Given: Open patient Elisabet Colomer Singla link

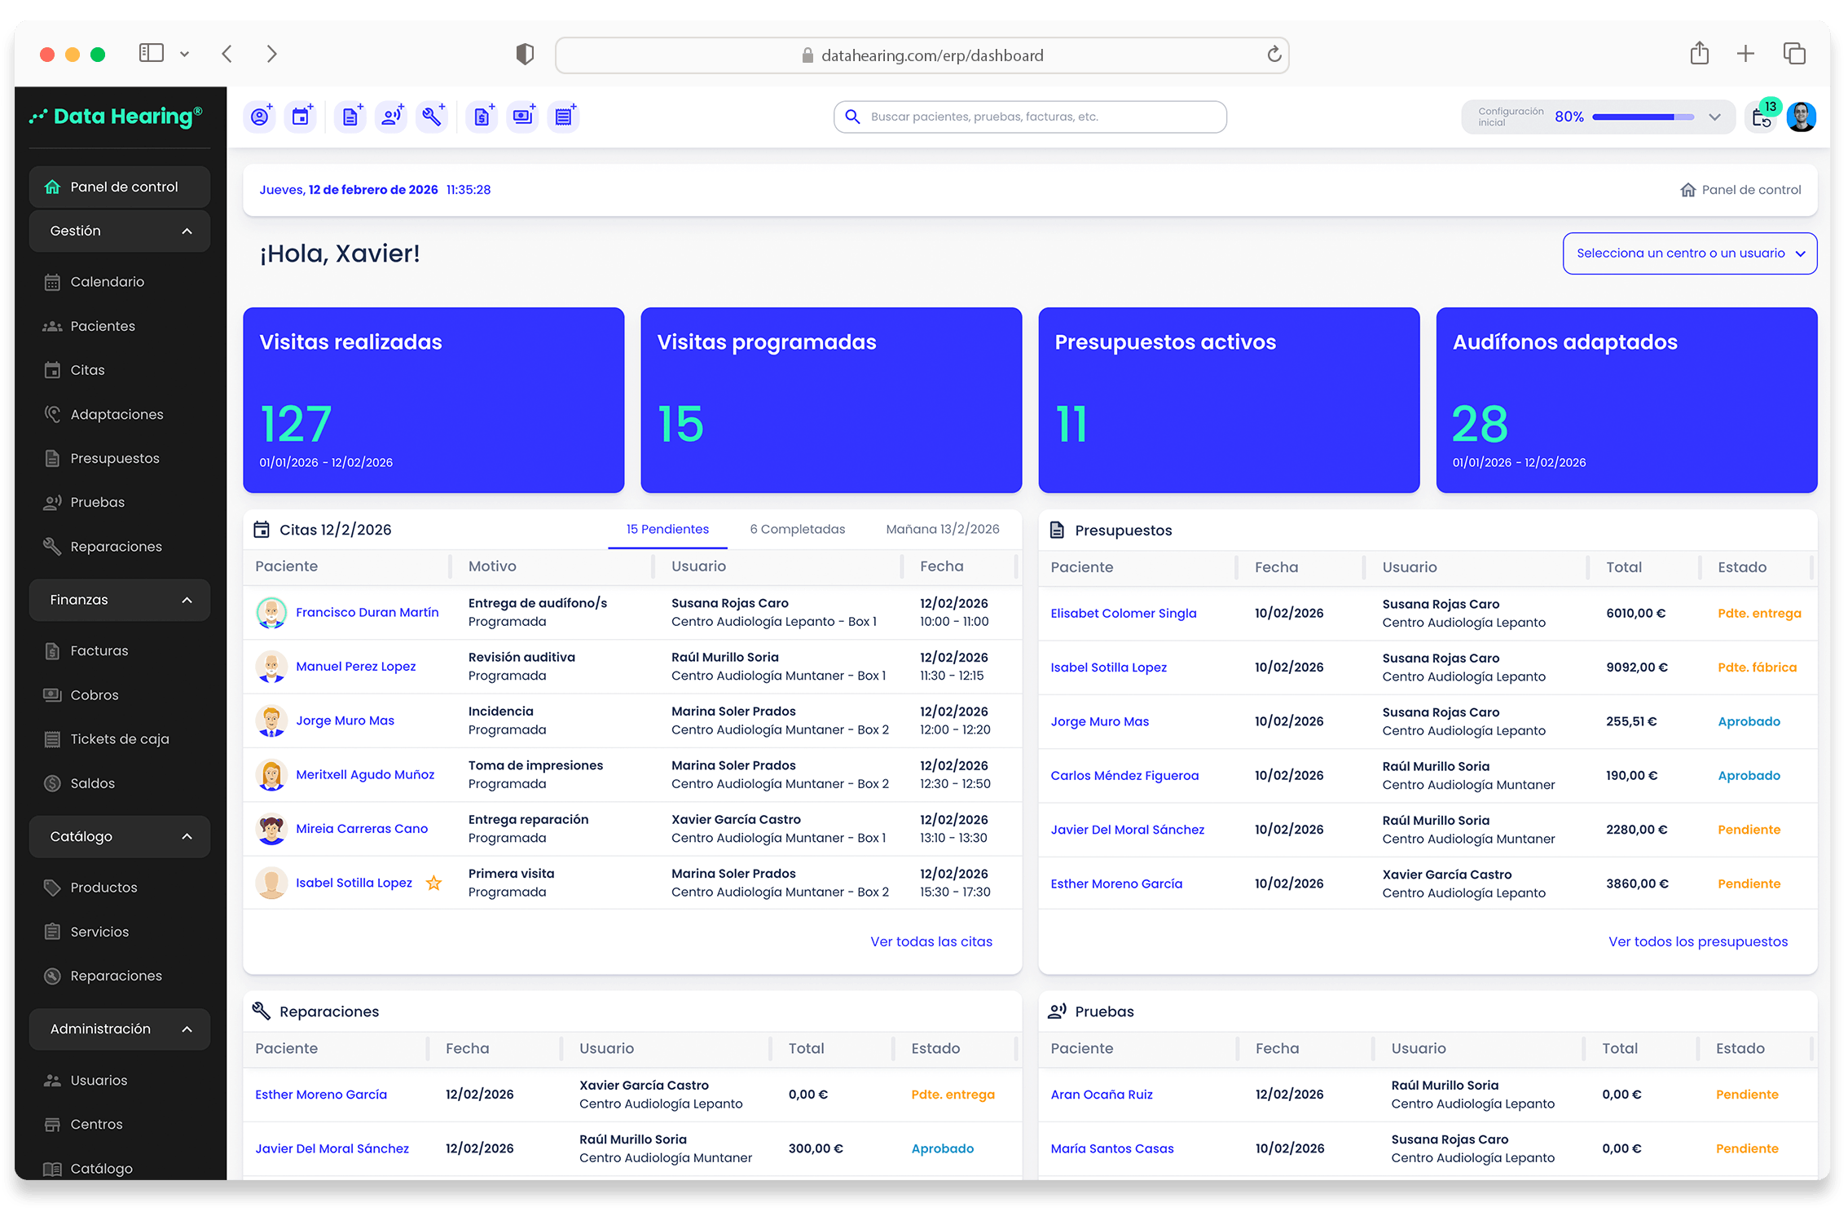Looking at the screenshot, I should pos(1123,613).
